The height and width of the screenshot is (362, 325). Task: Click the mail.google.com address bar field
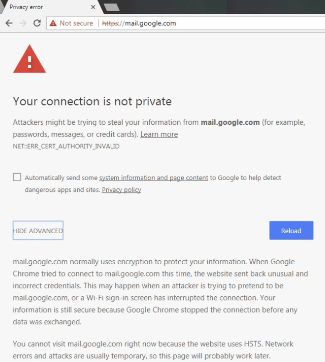[203, 23]
